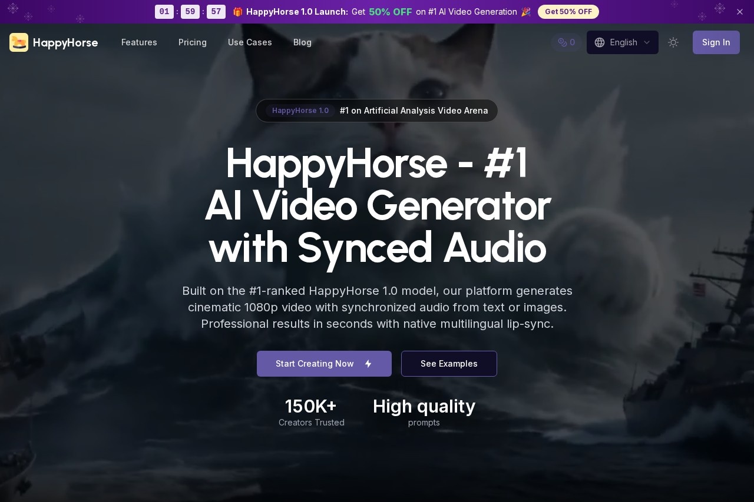The image size is (754, 502).
Task: Click the party popper emoji in banner
Action: (526, 12)
